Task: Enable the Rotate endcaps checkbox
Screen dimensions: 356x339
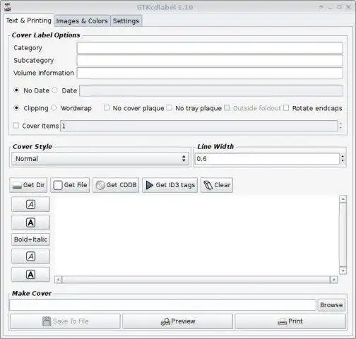Action: point(286,108)
